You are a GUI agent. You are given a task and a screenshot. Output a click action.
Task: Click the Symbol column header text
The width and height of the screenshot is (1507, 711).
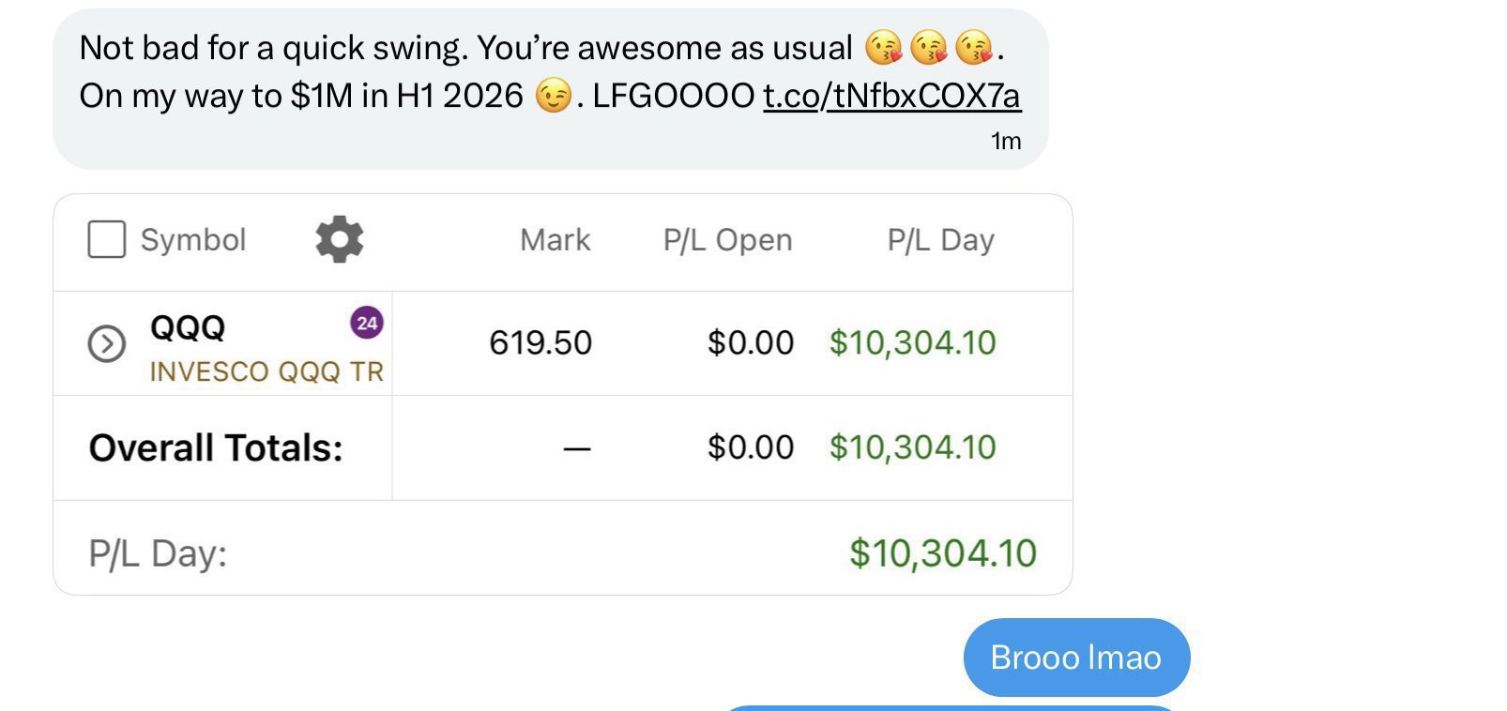193,240
